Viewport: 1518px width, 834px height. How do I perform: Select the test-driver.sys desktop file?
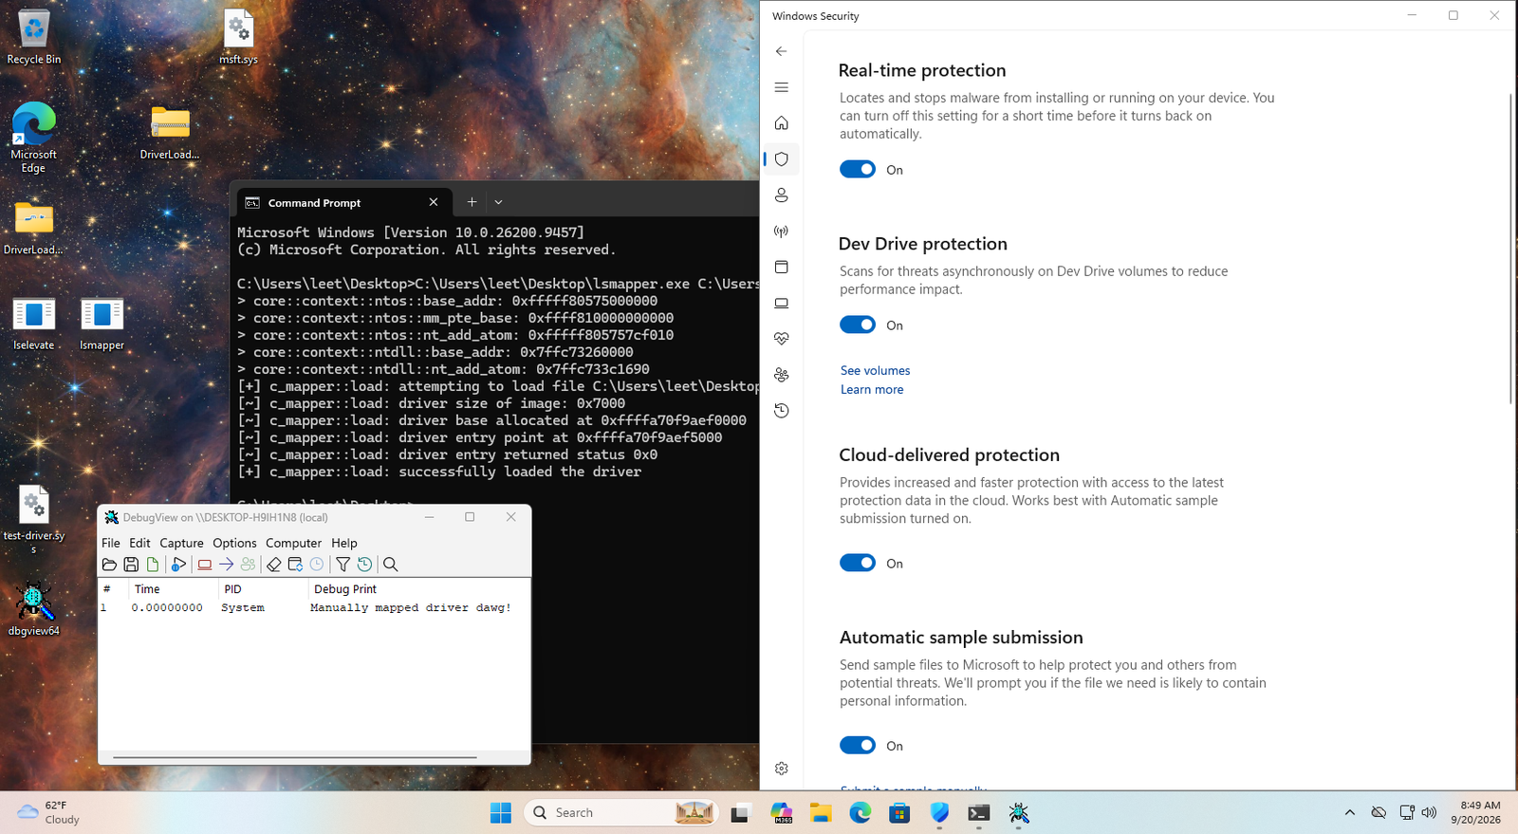point(33,520)
